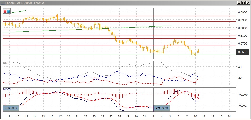Select the Фев 2020 month marker
The height and width of the screenshot is (120, 251).
[x=162, y=108]
